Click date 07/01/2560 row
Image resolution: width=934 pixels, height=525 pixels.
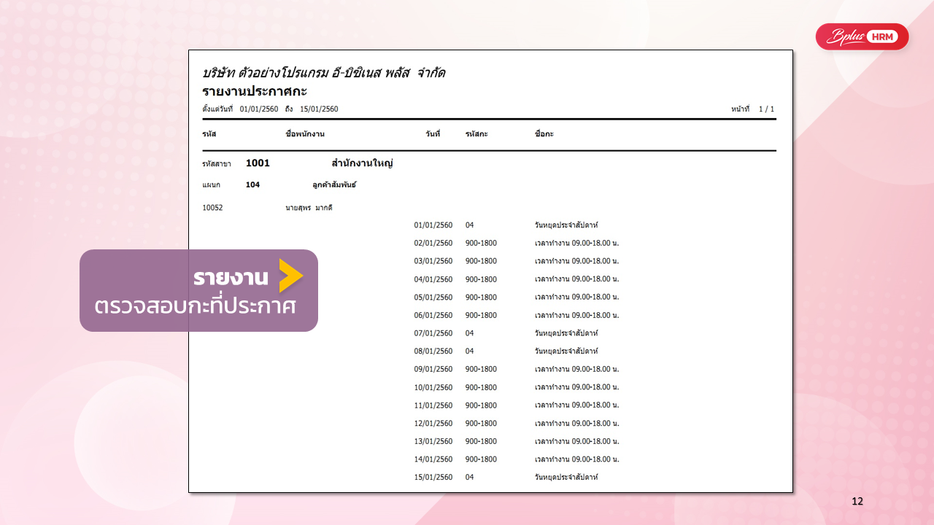point(433,333)
